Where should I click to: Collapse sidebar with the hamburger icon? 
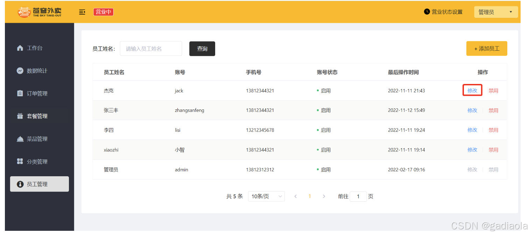[82, 12]
